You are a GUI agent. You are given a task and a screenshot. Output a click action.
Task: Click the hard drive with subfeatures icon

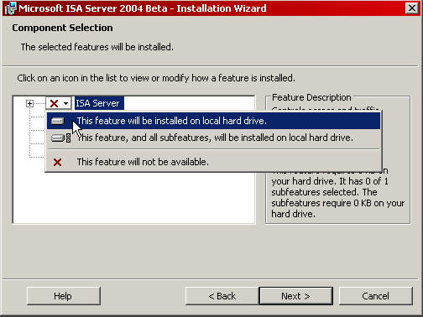click(x=61, y=138)
